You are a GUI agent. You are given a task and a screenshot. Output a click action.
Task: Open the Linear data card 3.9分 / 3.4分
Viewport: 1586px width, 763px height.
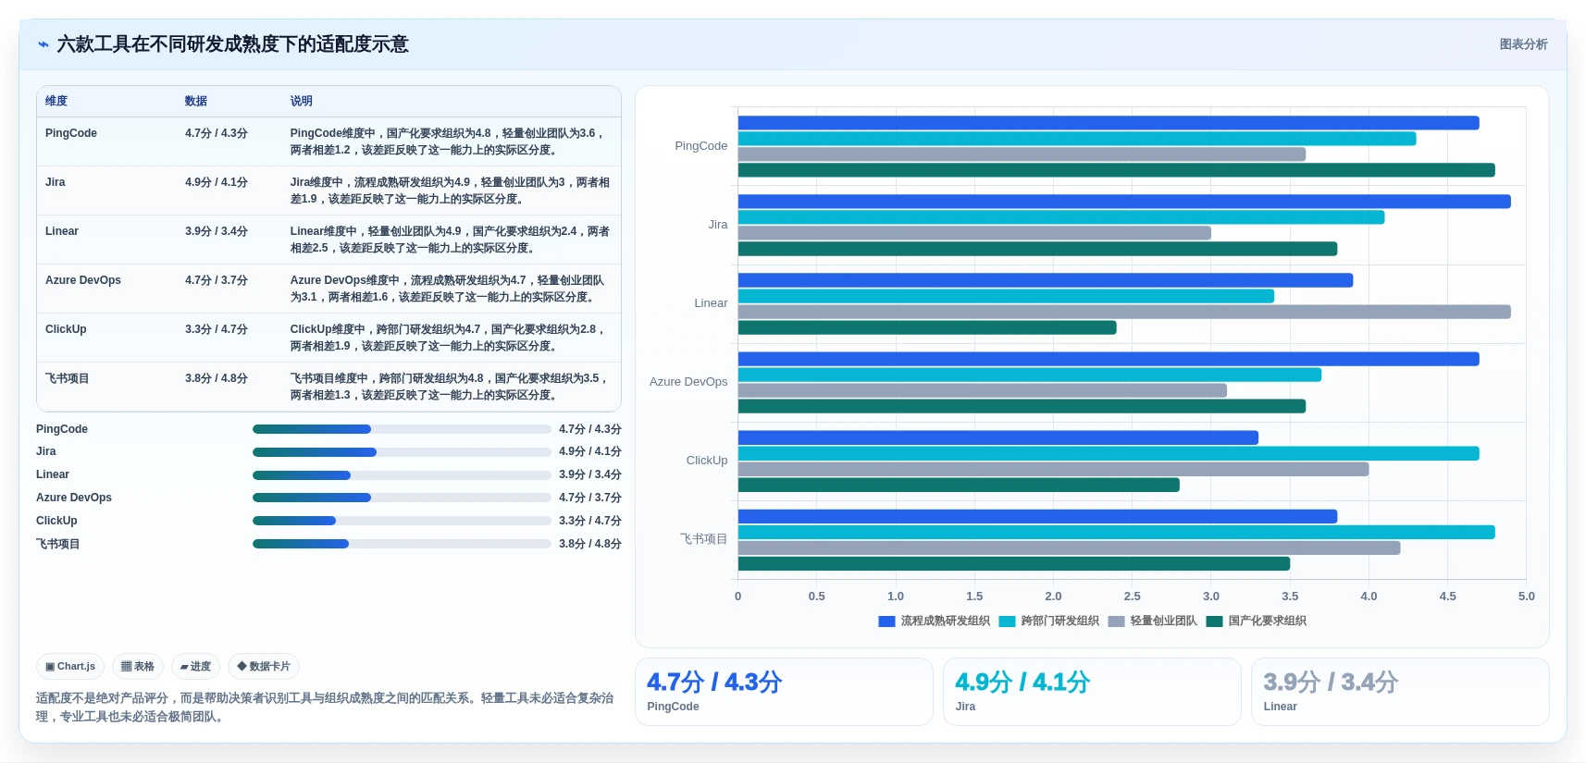coord(1400,692)
